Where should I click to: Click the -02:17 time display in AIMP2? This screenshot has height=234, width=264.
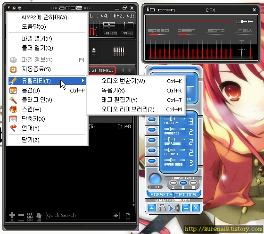coord(117,24)
